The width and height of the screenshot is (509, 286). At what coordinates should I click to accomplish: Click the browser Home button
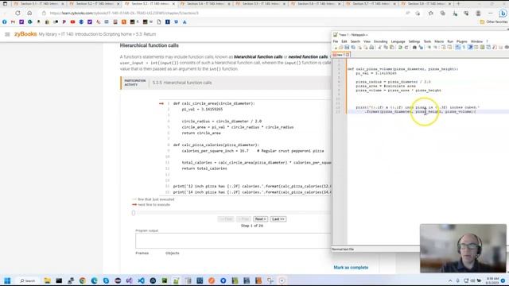pos(29,13)
